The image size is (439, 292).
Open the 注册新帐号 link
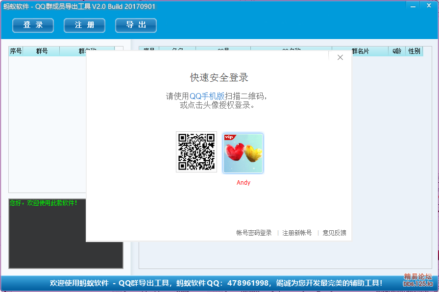[x=297, y=233]
